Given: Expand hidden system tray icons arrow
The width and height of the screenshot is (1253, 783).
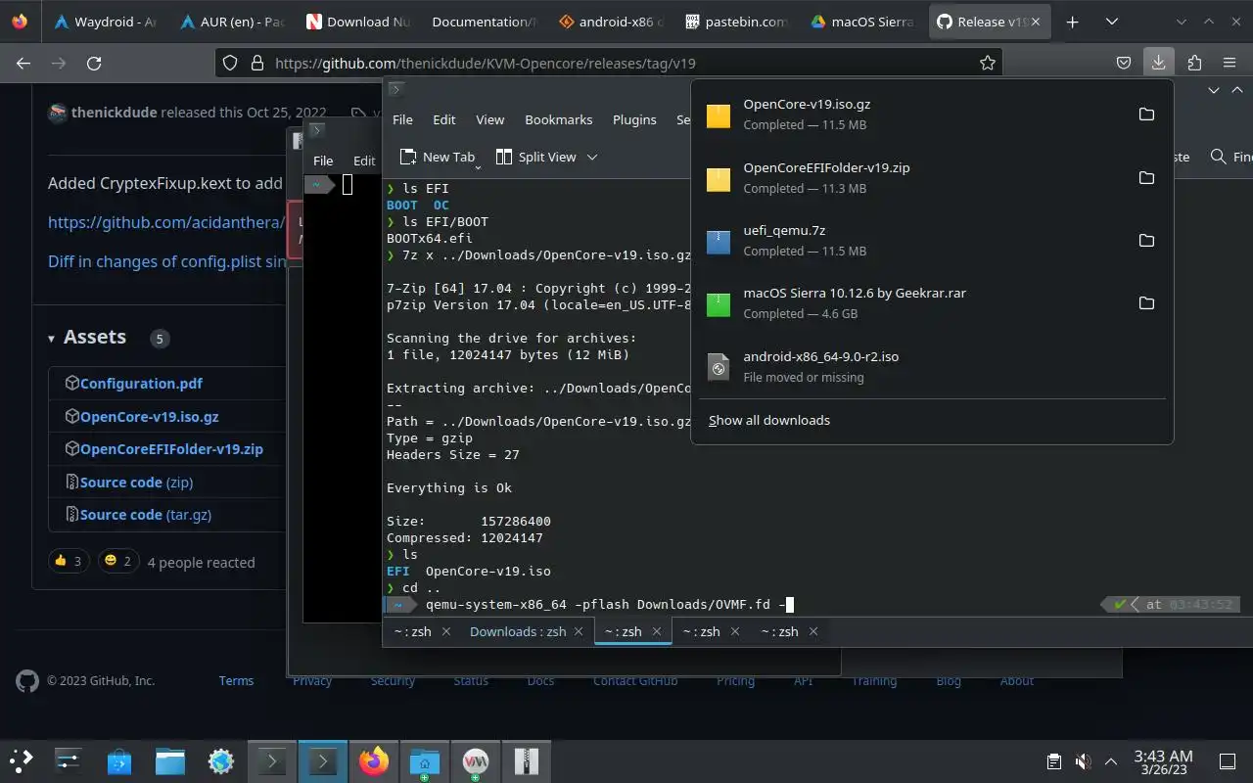Looking at the screenshot, I should [1111, 761].
